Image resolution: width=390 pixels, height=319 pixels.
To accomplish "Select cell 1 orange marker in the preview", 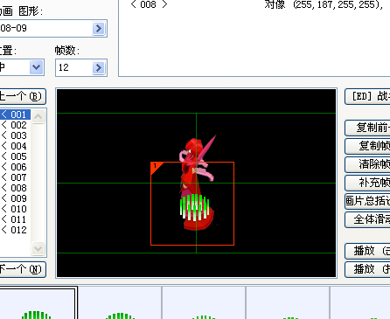I will pyautogui.click(x=155, y=167).
